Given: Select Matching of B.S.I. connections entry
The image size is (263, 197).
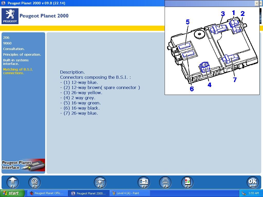Looking at the screenshot, I should (x=18, y=71).
